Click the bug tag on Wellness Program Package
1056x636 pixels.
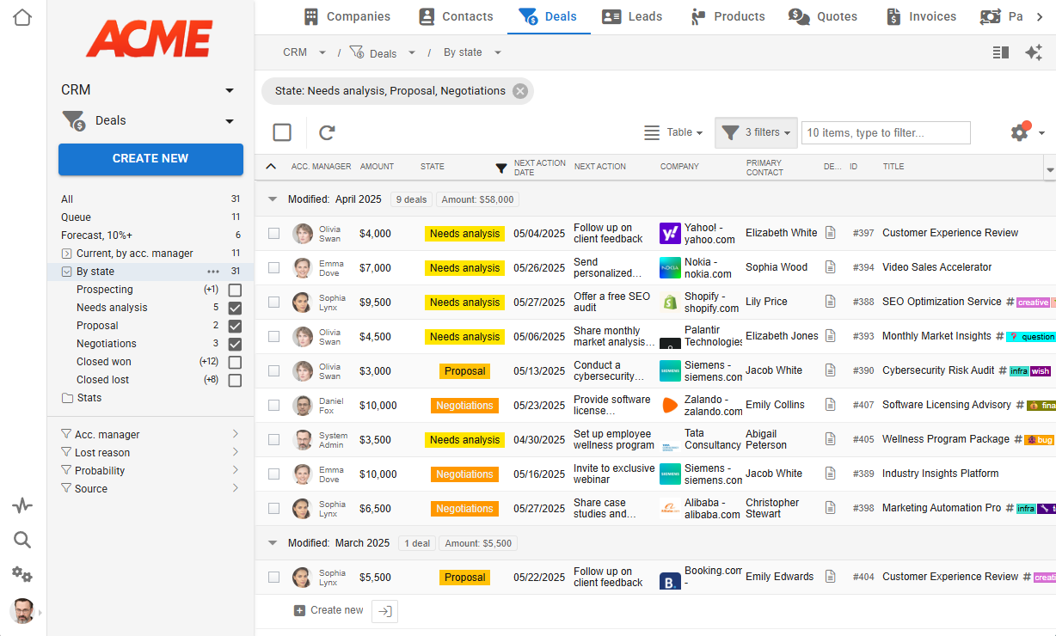1040,440
